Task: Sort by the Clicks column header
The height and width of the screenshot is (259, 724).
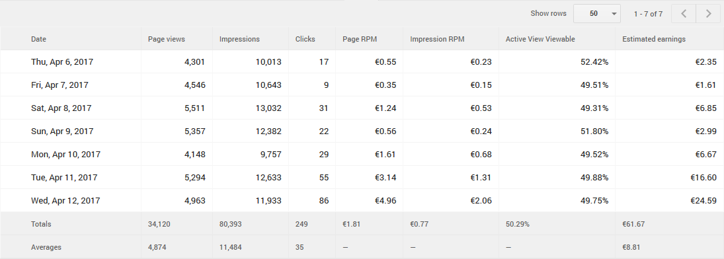Action: 305,39
